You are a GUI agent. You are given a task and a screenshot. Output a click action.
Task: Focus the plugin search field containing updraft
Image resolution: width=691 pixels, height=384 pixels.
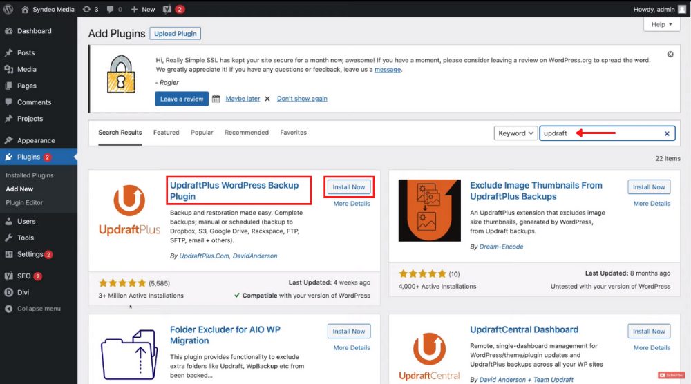click(x=607, y=133)
